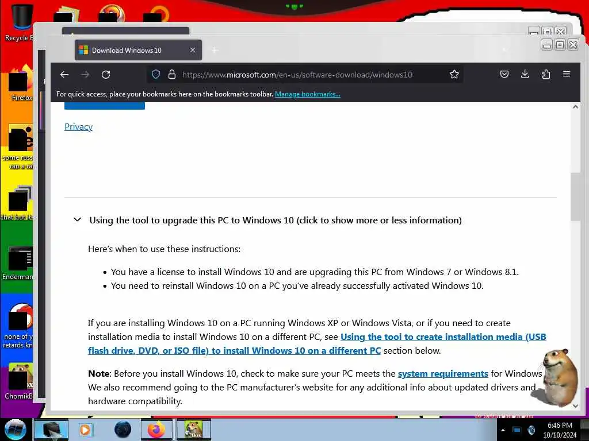Open the Firefox hamburger menu
This screenshot has width=589, height=441.
pos(567,74)
